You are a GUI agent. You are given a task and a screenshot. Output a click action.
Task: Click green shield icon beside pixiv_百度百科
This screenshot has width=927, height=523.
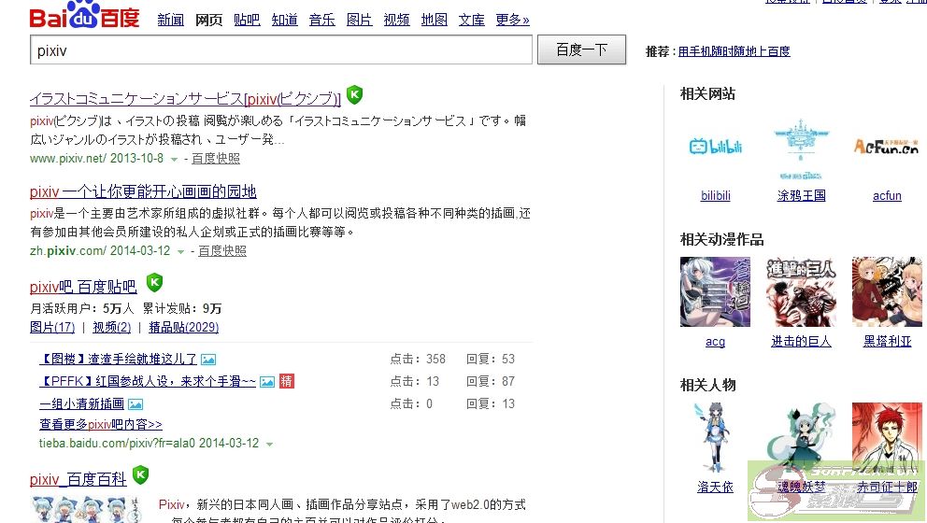pos(140,475)
